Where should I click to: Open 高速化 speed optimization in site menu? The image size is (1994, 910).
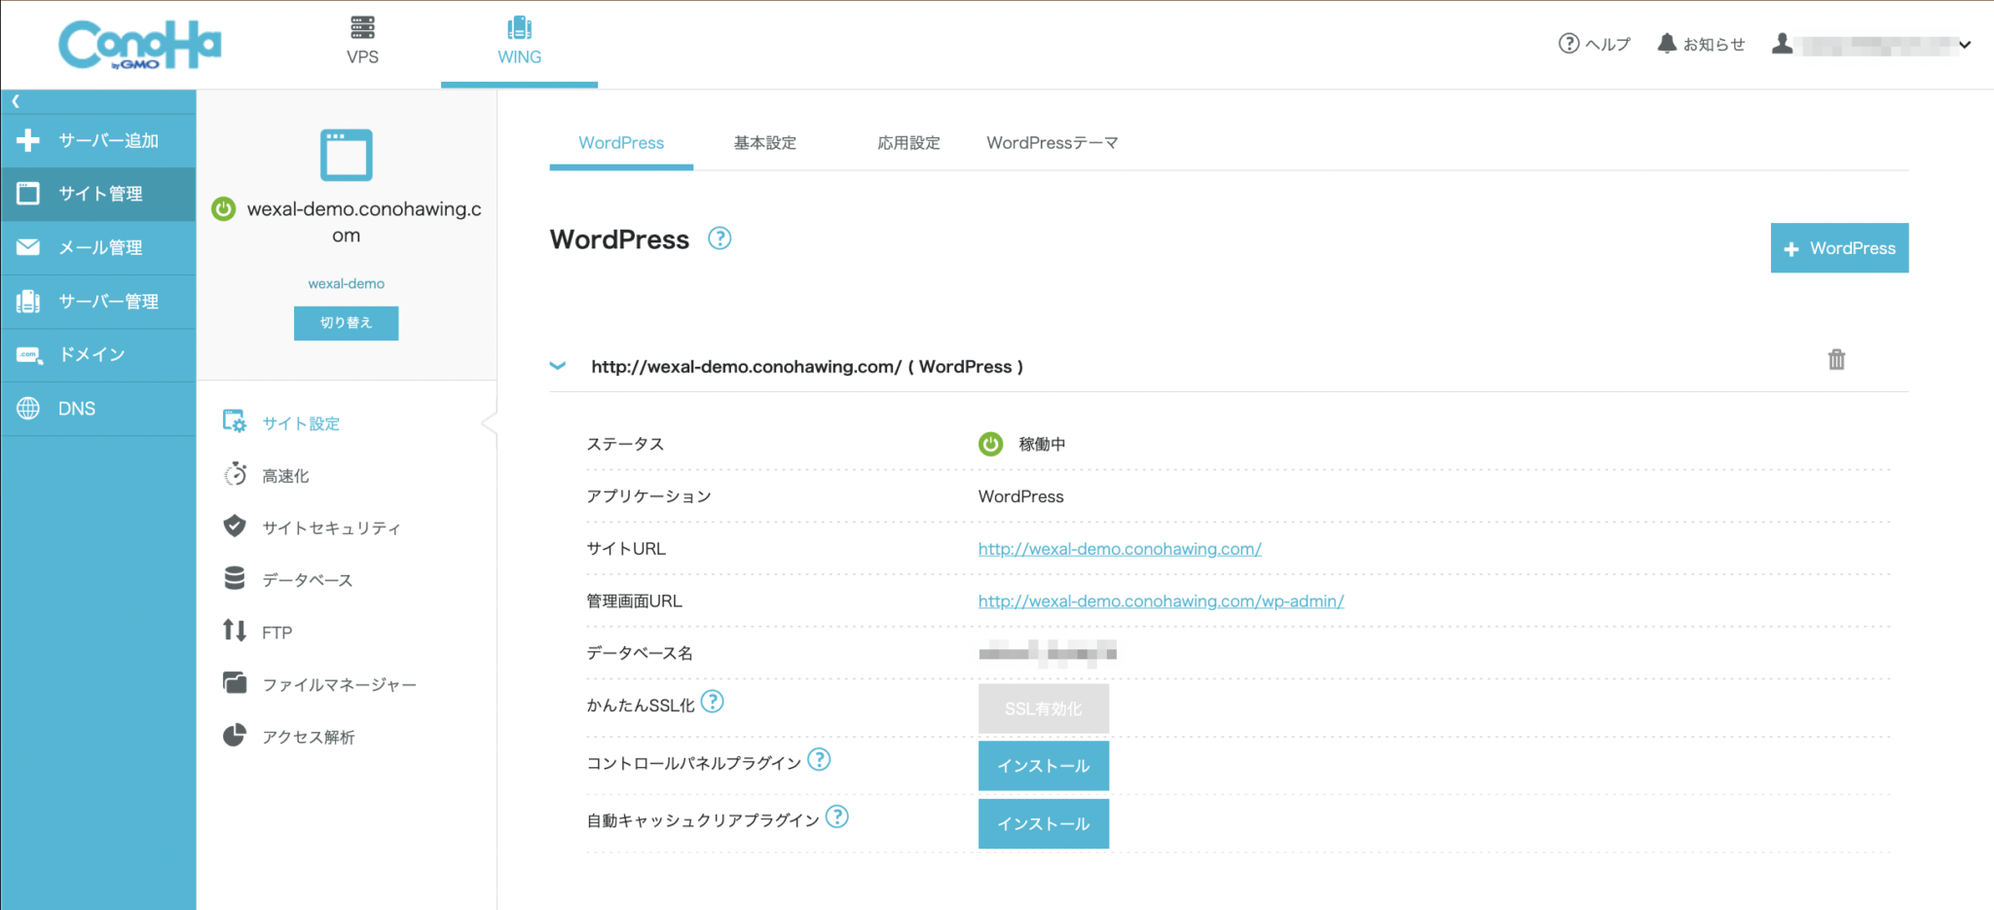point(284,475)
